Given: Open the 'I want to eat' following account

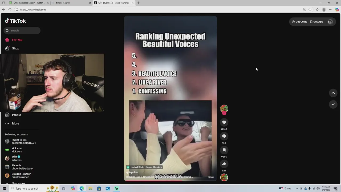Looking at the screenshot, I should (20, 141).
